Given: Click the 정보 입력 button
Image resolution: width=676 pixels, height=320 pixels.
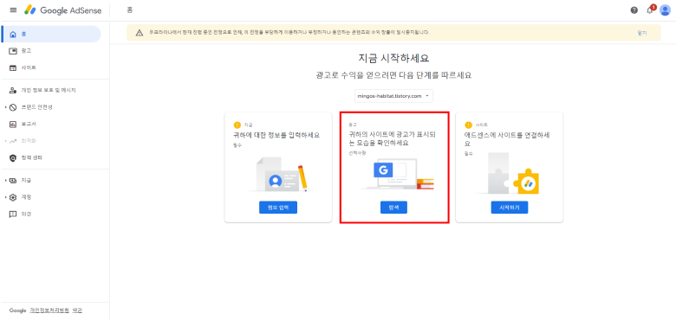Looking at the screenshot, I should pos(278,208).
